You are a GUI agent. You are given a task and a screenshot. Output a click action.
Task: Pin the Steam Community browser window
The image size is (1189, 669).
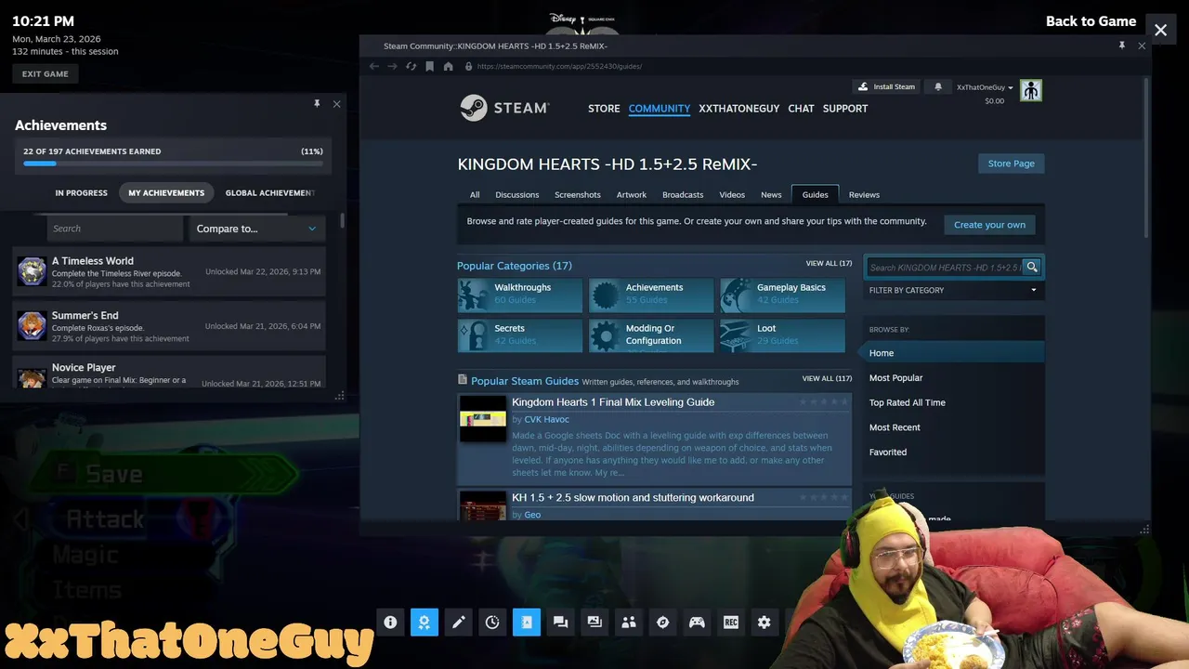(x=1122, y=46)
